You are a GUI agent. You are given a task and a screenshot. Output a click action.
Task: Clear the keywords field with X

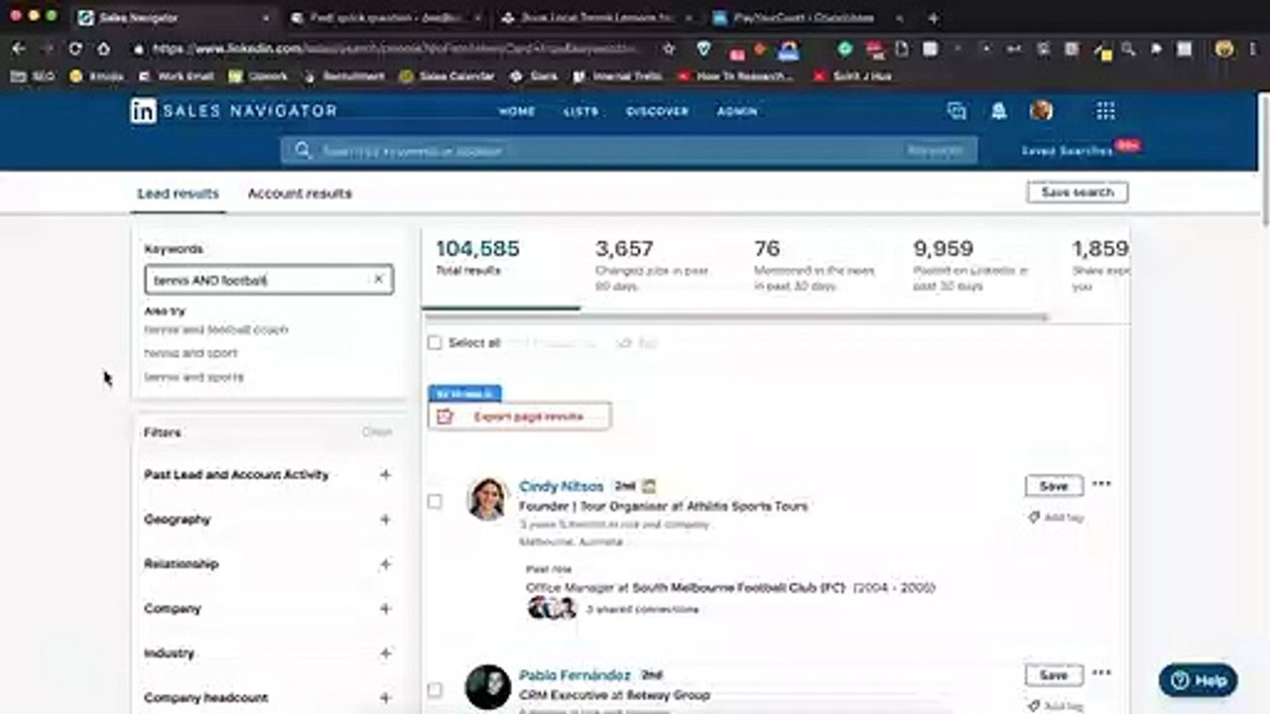click(x=378, y=280)
